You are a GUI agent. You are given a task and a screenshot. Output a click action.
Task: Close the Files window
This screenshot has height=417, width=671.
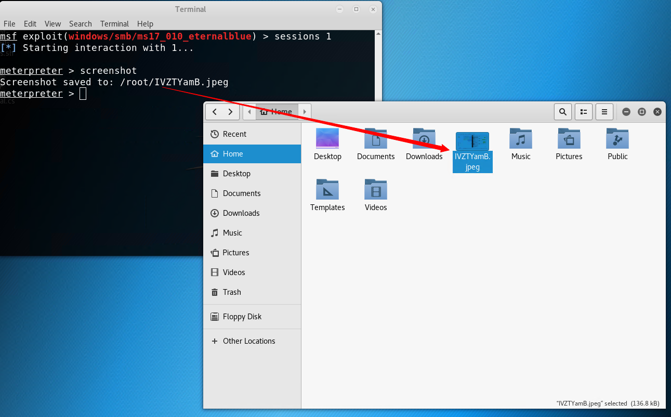657,112
